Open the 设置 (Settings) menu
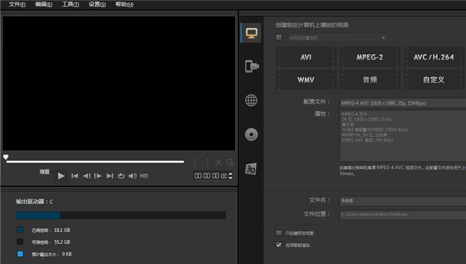The image size is (466, 264). pyautogui.click(x=97, y=5)
